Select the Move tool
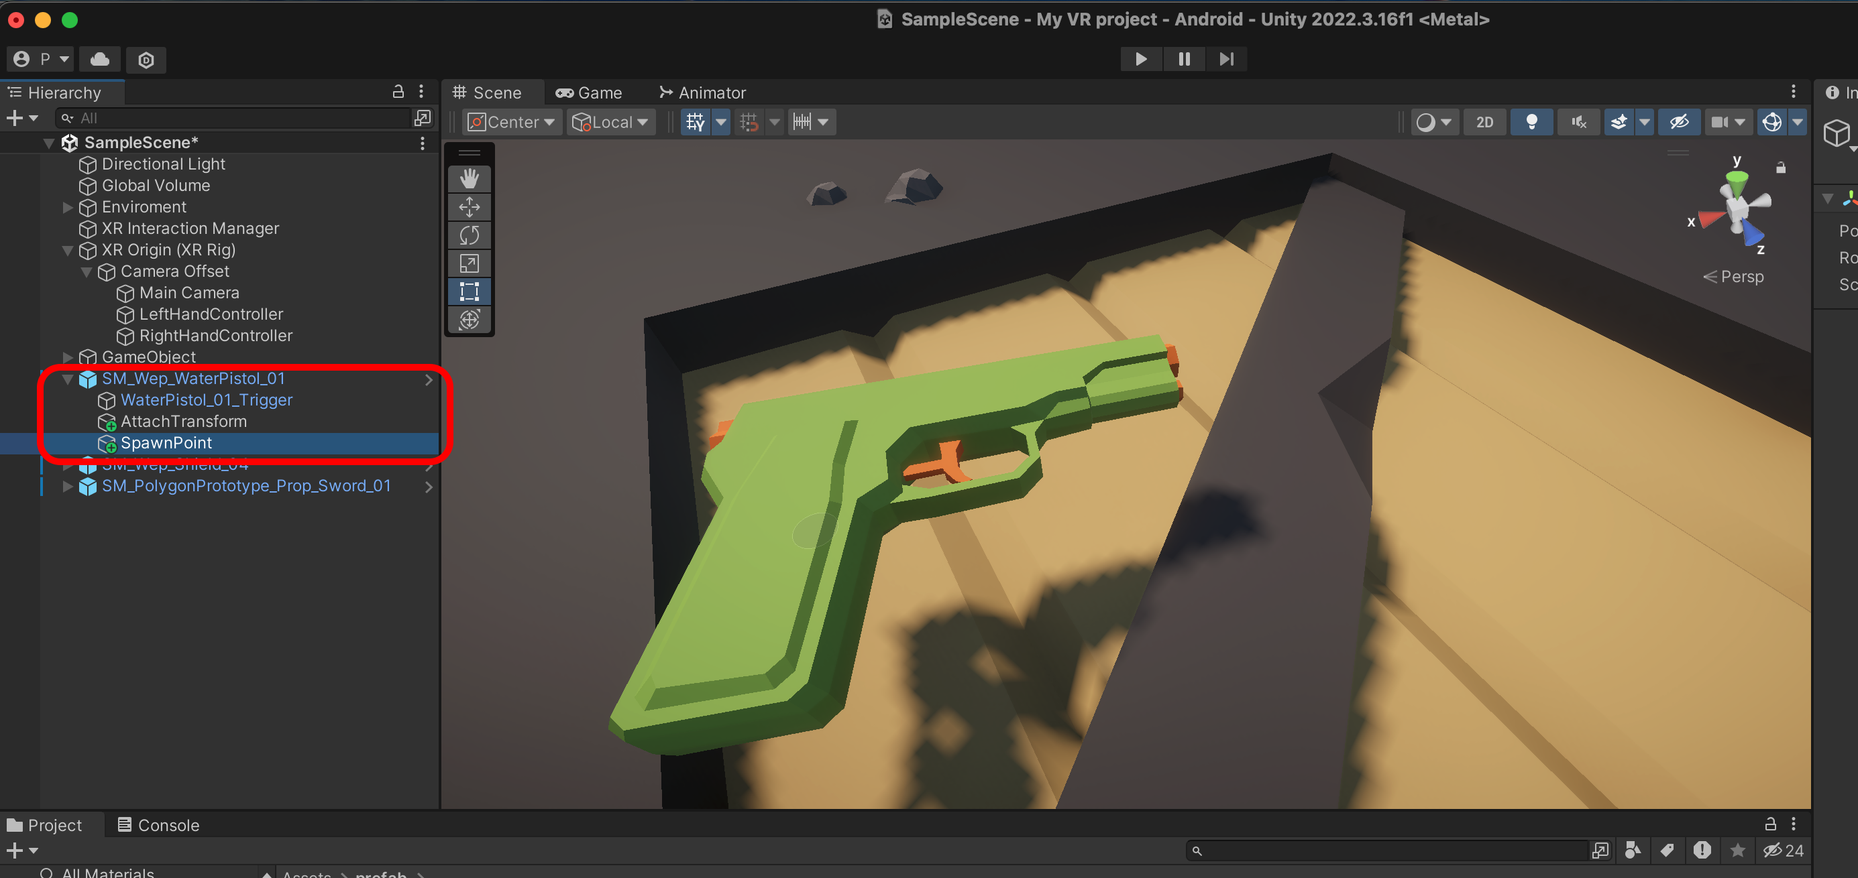Screen dimensions: 1858x878 pos(469,207)
